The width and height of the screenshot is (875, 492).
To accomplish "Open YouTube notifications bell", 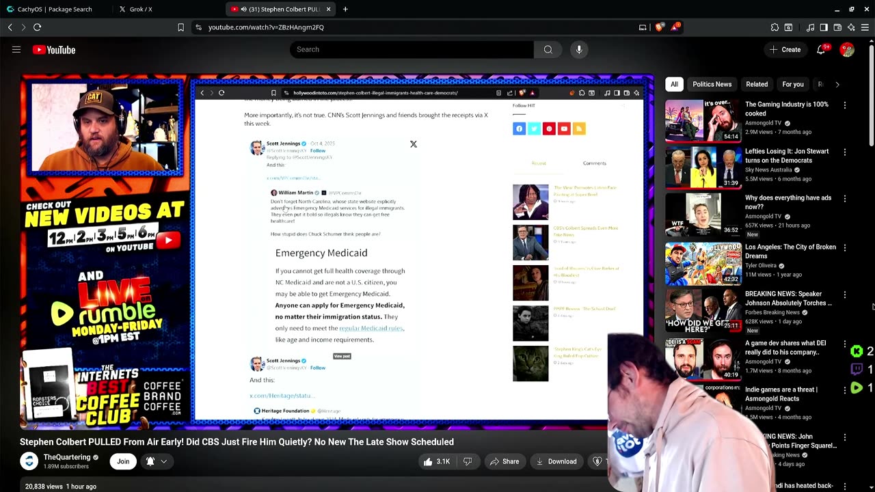I will pos(821,49).
